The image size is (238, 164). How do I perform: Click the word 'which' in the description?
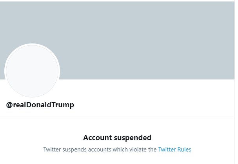[x=120, y=150]
